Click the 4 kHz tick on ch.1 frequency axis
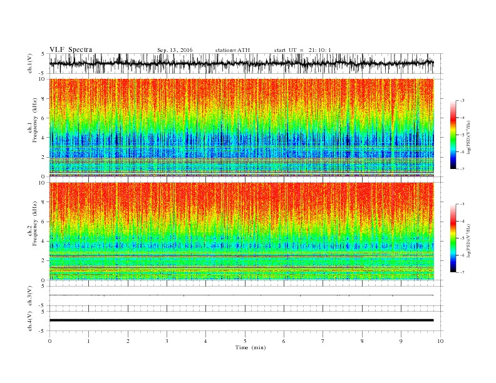This screenshot has height=383, width=496. 44,138
